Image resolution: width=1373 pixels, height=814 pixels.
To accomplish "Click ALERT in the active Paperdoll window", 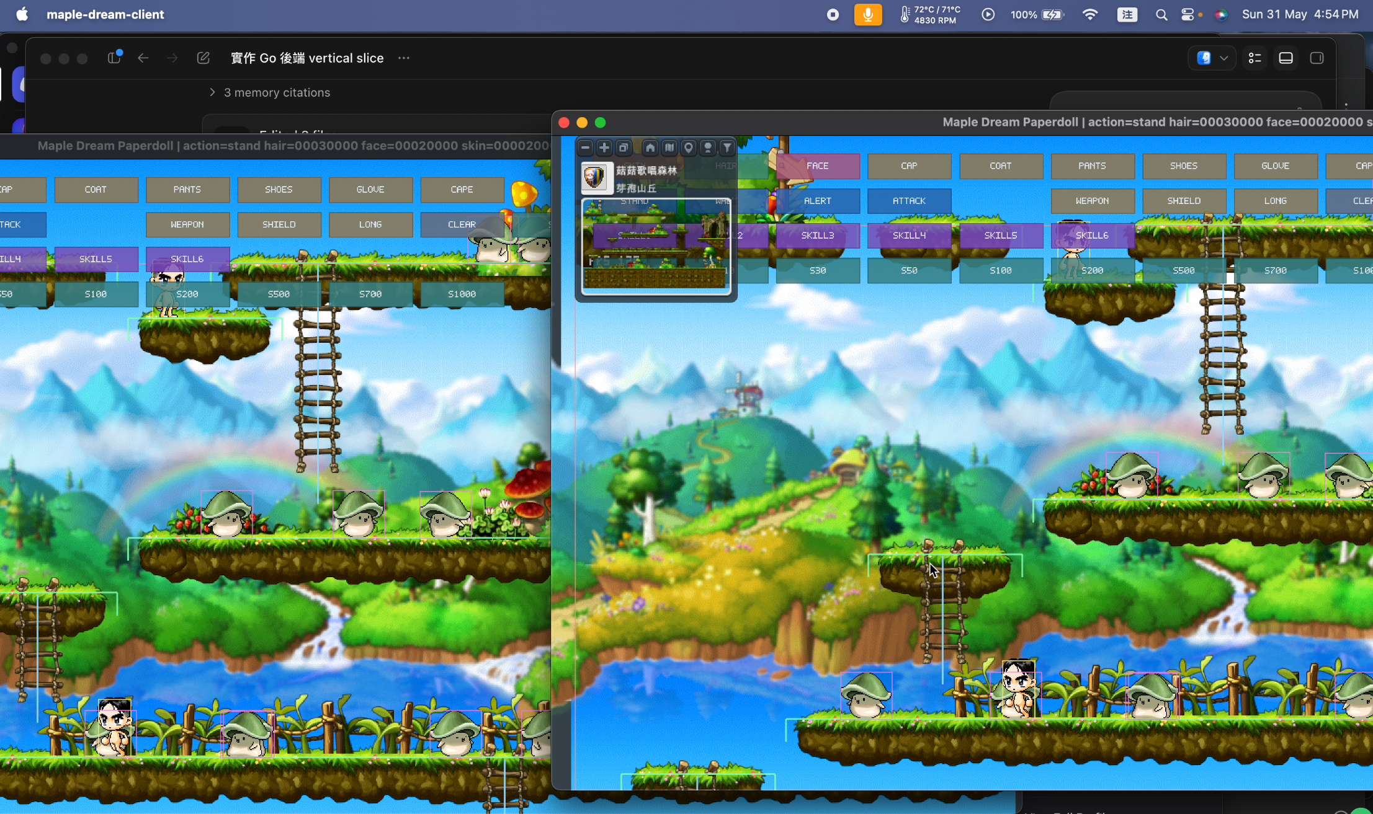I will coord(818,201).
